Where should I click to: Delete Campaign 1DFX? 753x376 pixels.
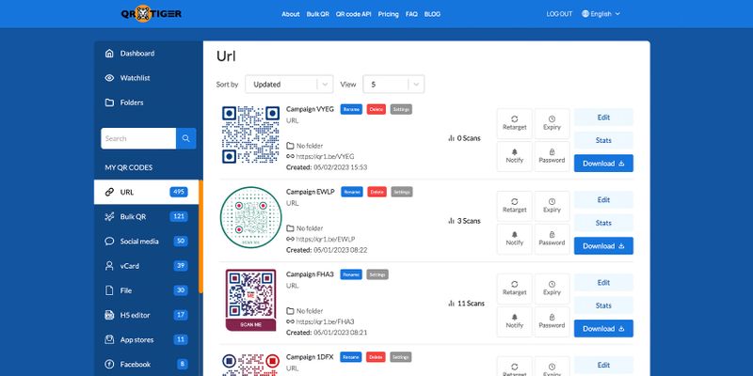point(376,357)
